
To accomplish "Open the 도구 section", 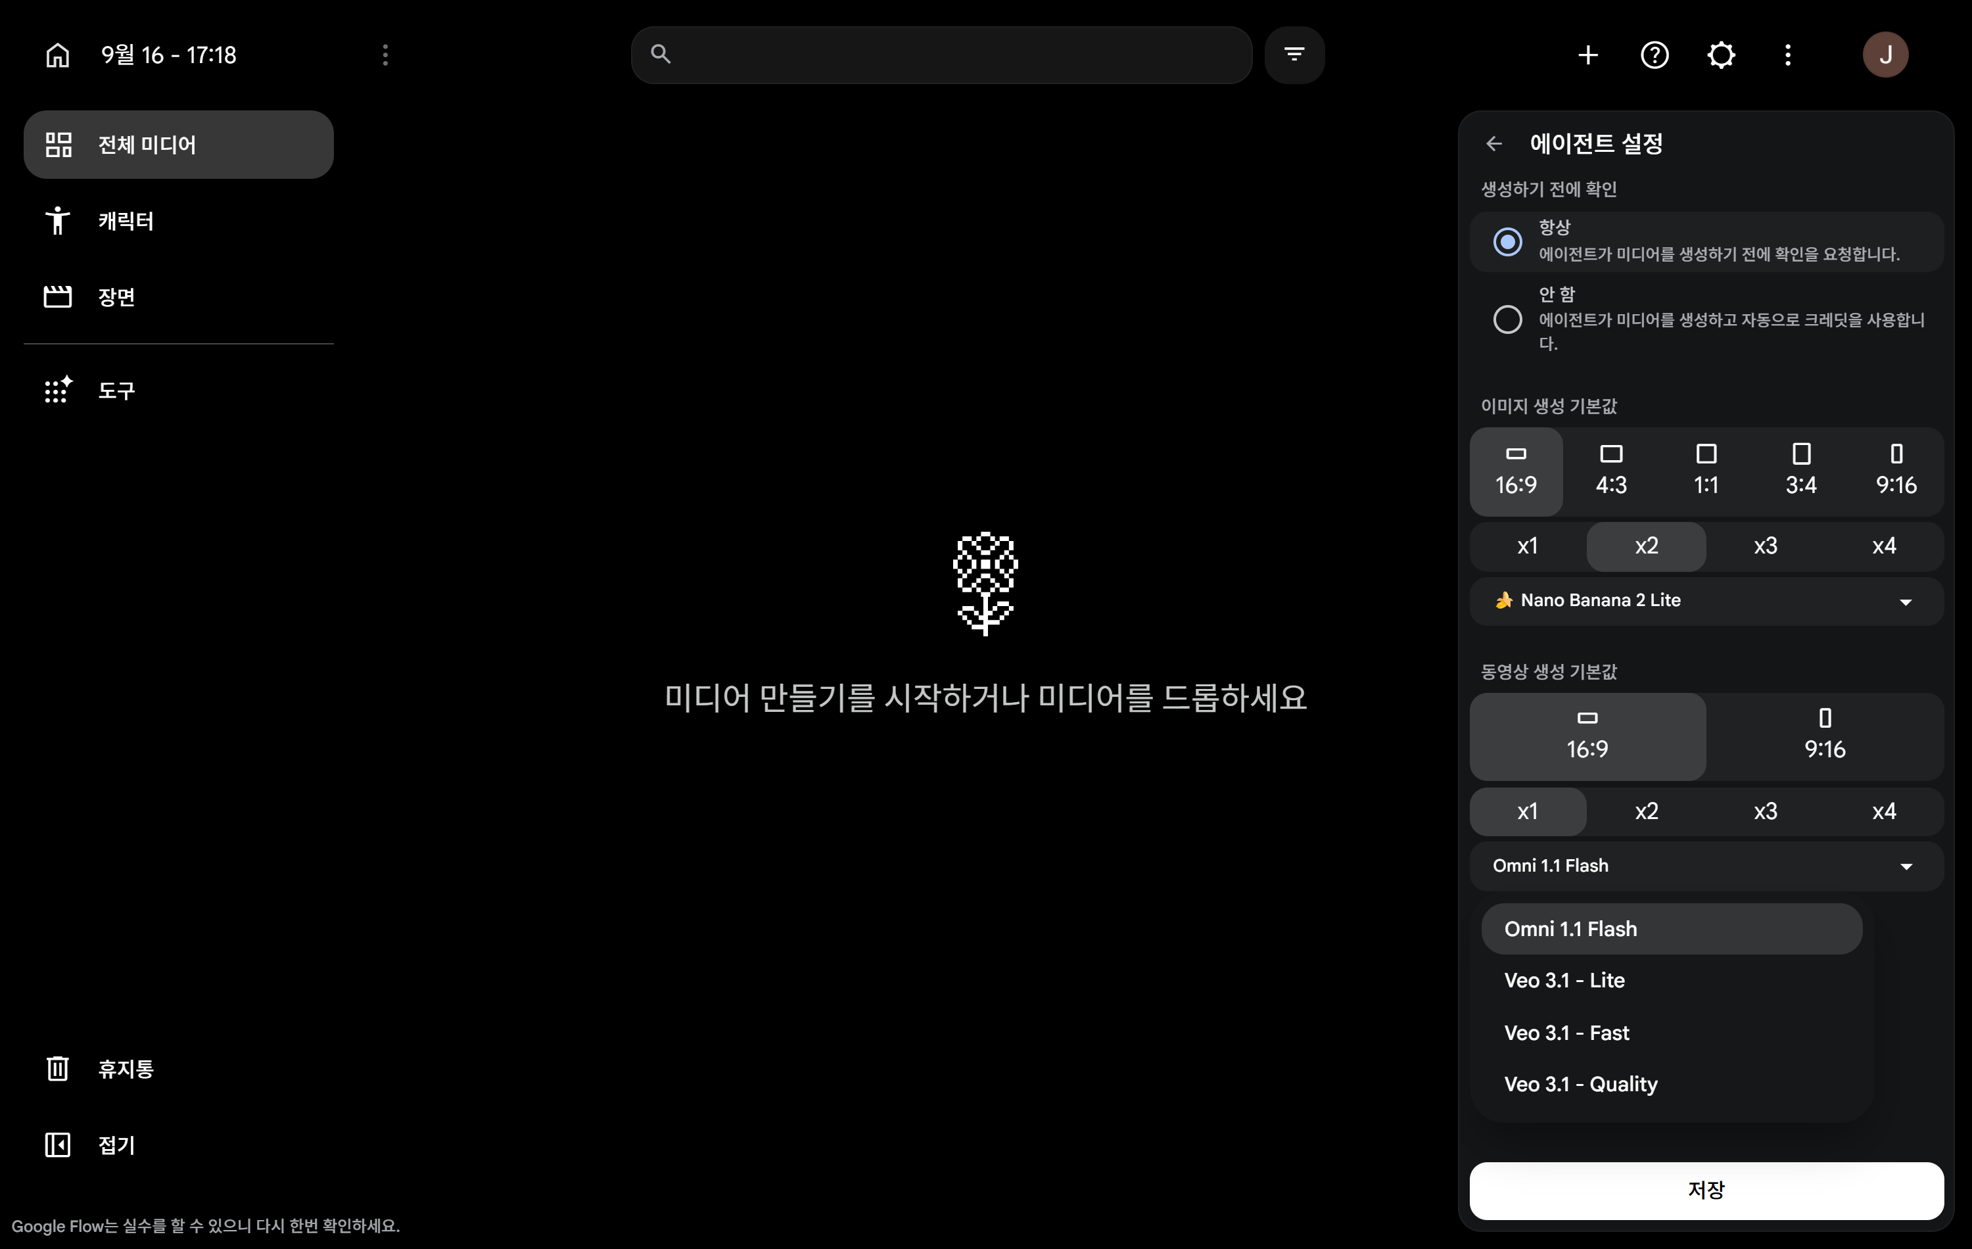I will point(179,390).
